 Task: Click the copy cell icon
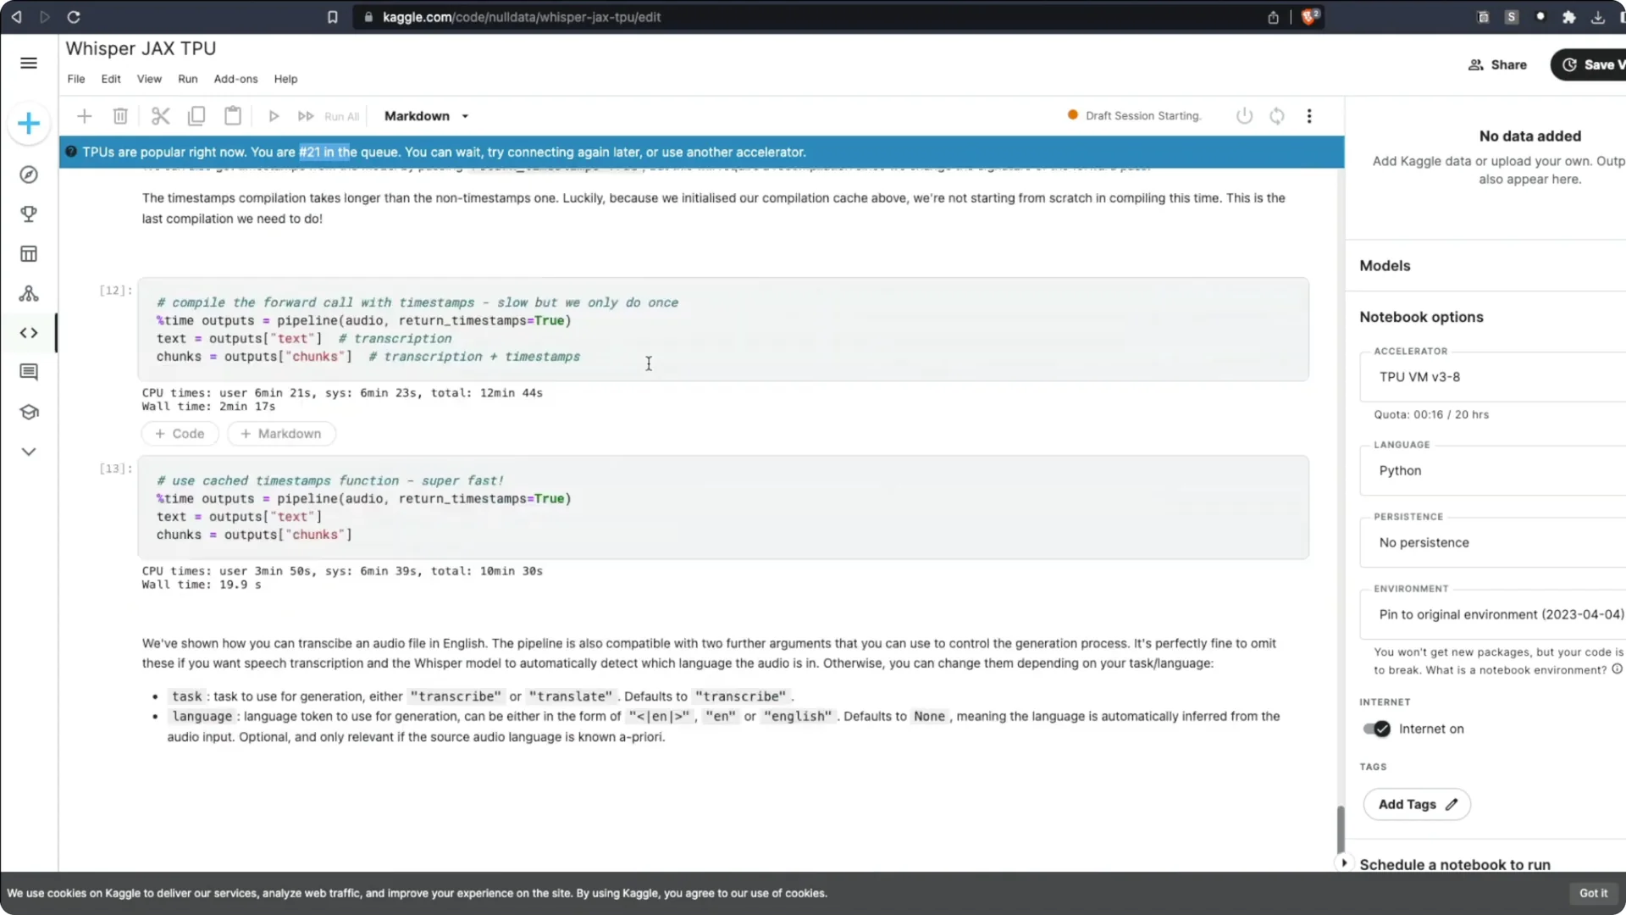196,116
